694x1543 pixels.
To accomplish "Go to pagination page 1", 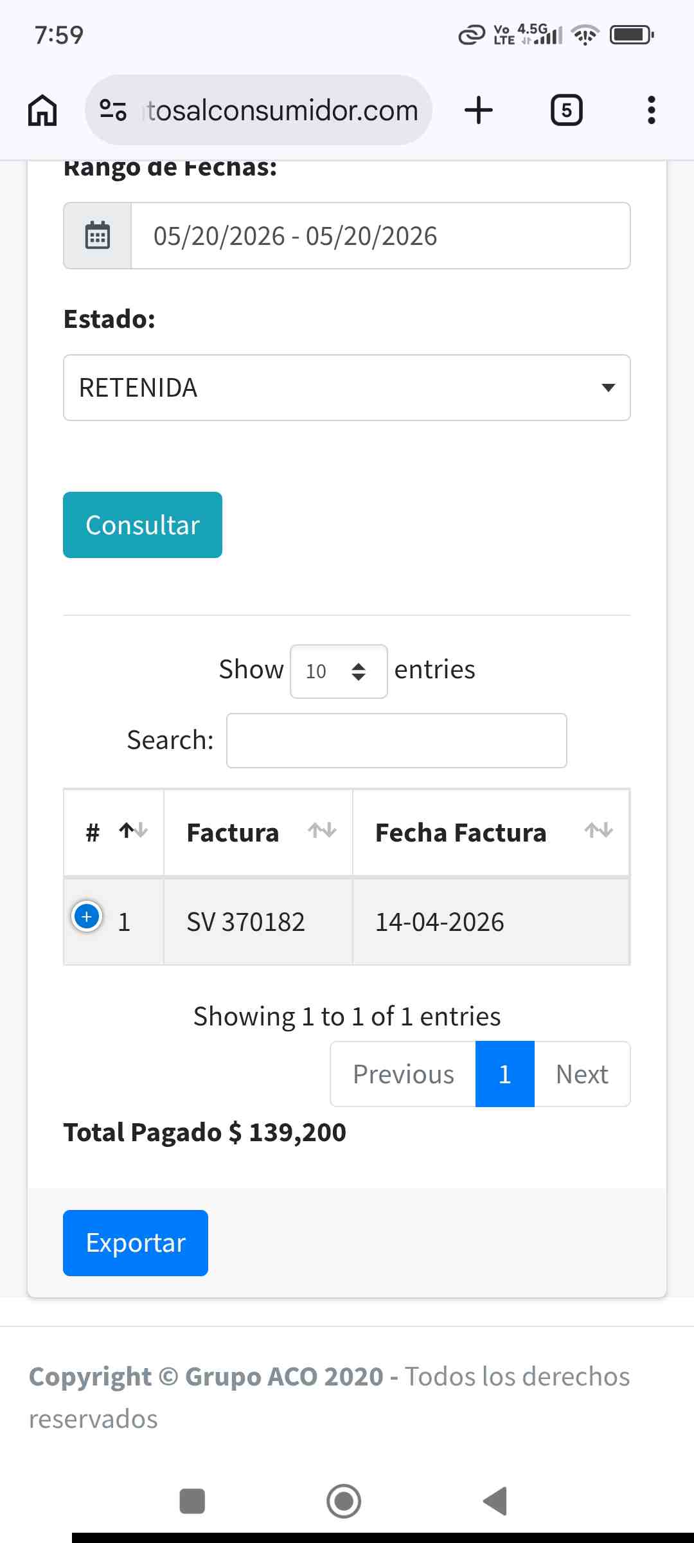I will (x=505, y=1074).
